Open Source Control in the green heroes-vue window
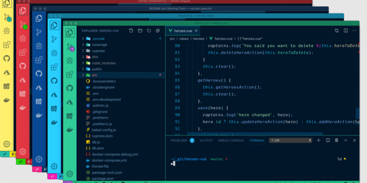The height and width of the screenshot is (183, 367). coord(70,47)
